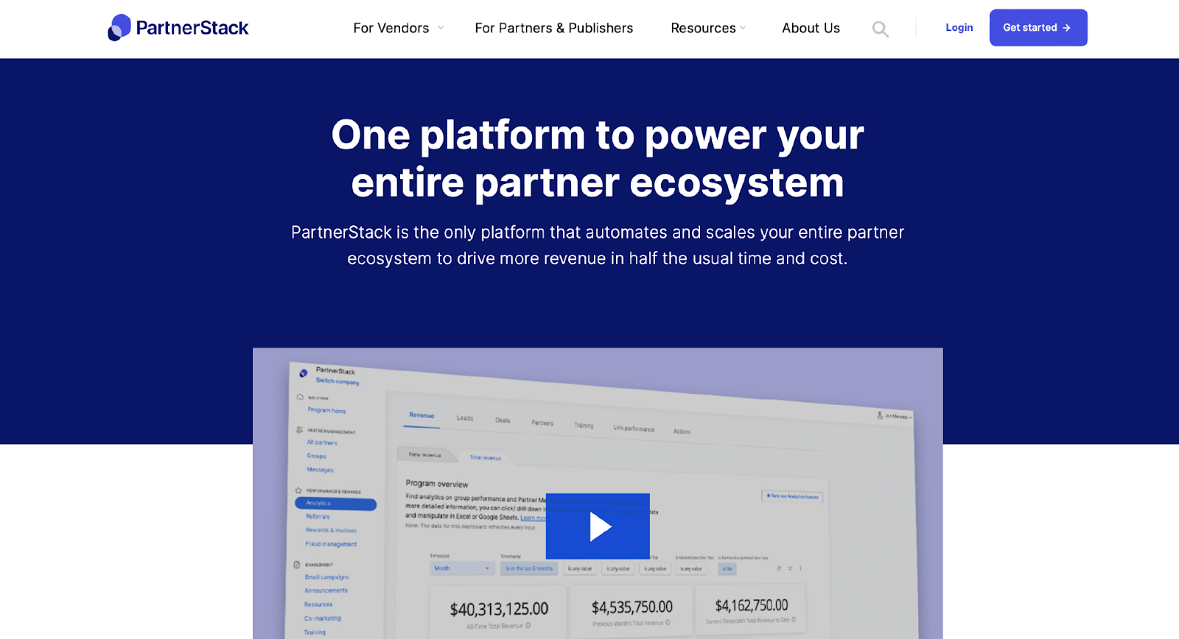The width and height of the screenshot is (1179, 639).
Task: Open Program home in the preview sidebar
Action: click(x=326, y=411)
